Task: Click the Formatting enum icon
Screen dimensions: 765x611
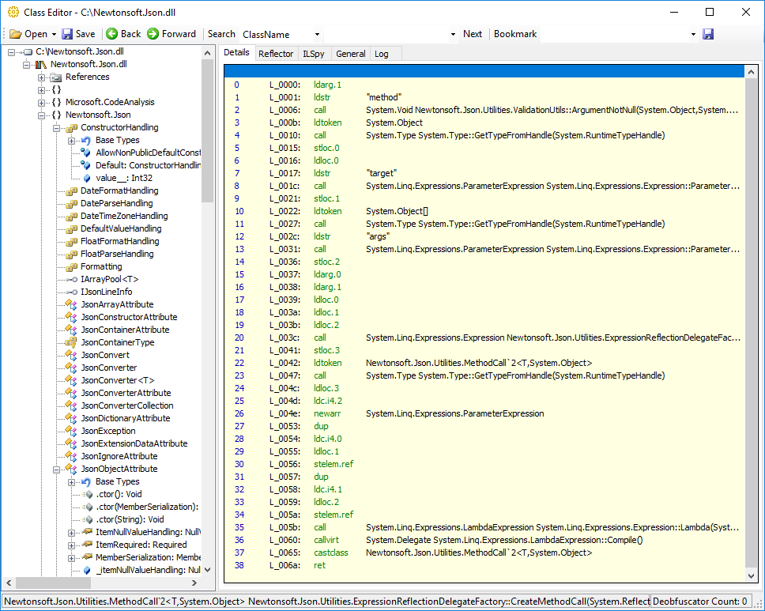Action: tap(71, 267)
